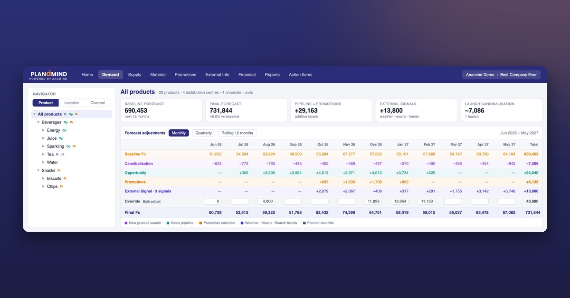
Task: Open the External Info menu item
Action: (218, 75)
